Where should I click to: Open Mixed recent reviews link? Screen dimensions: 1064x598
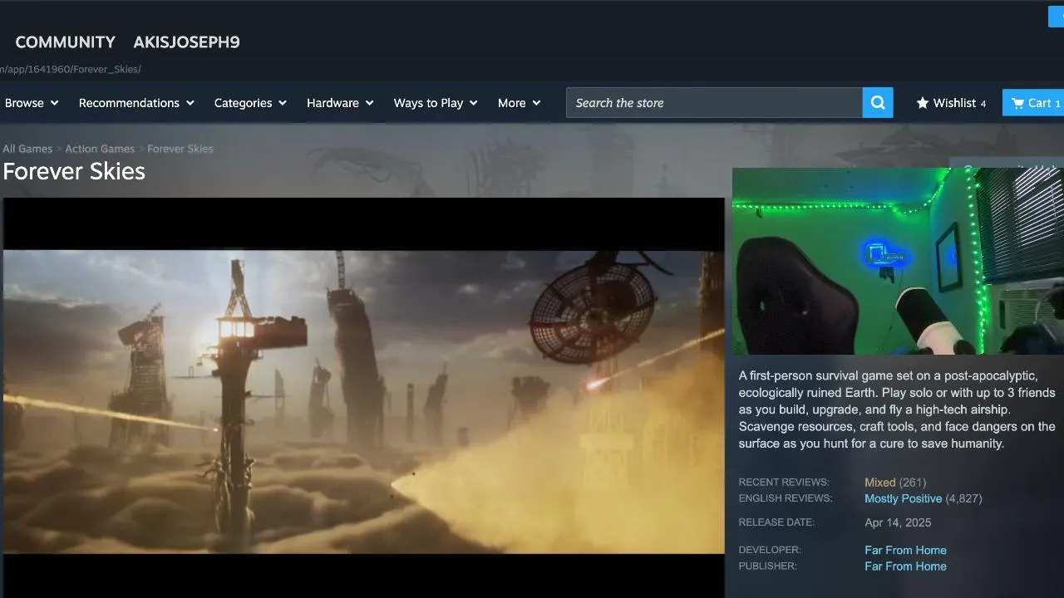pos(880,483)
